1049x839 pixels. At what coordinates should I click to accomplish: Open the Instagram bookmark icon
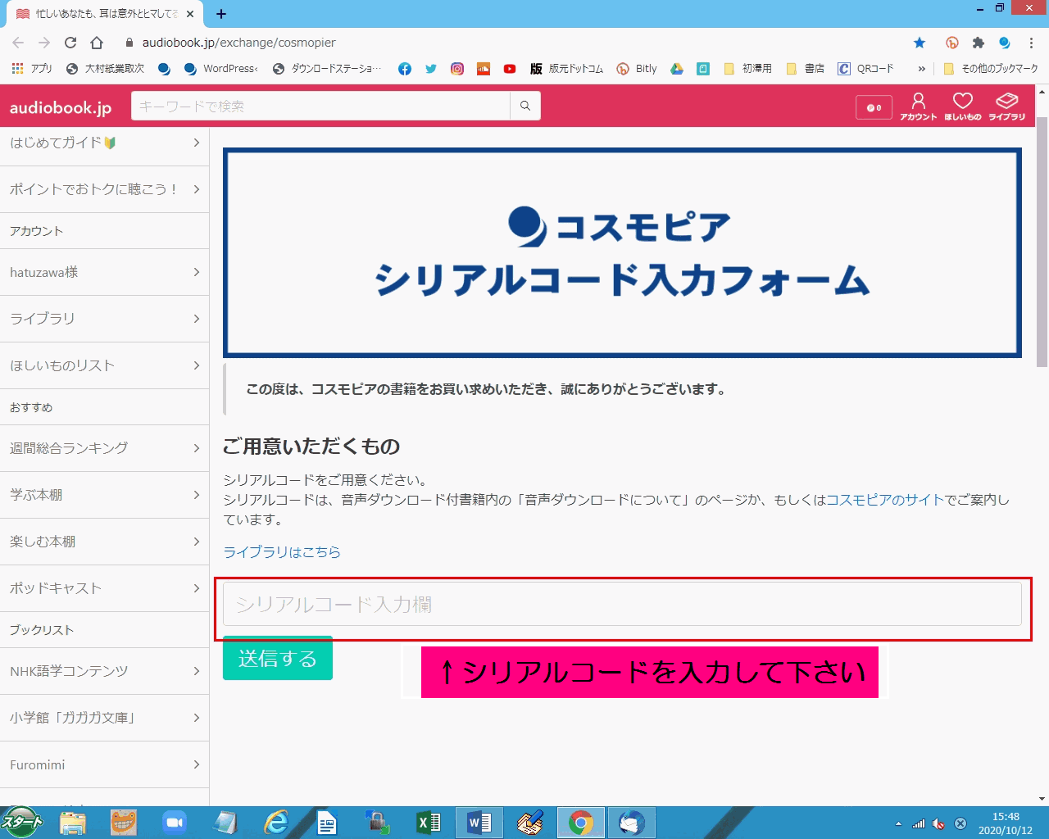[x=457, y=69]
